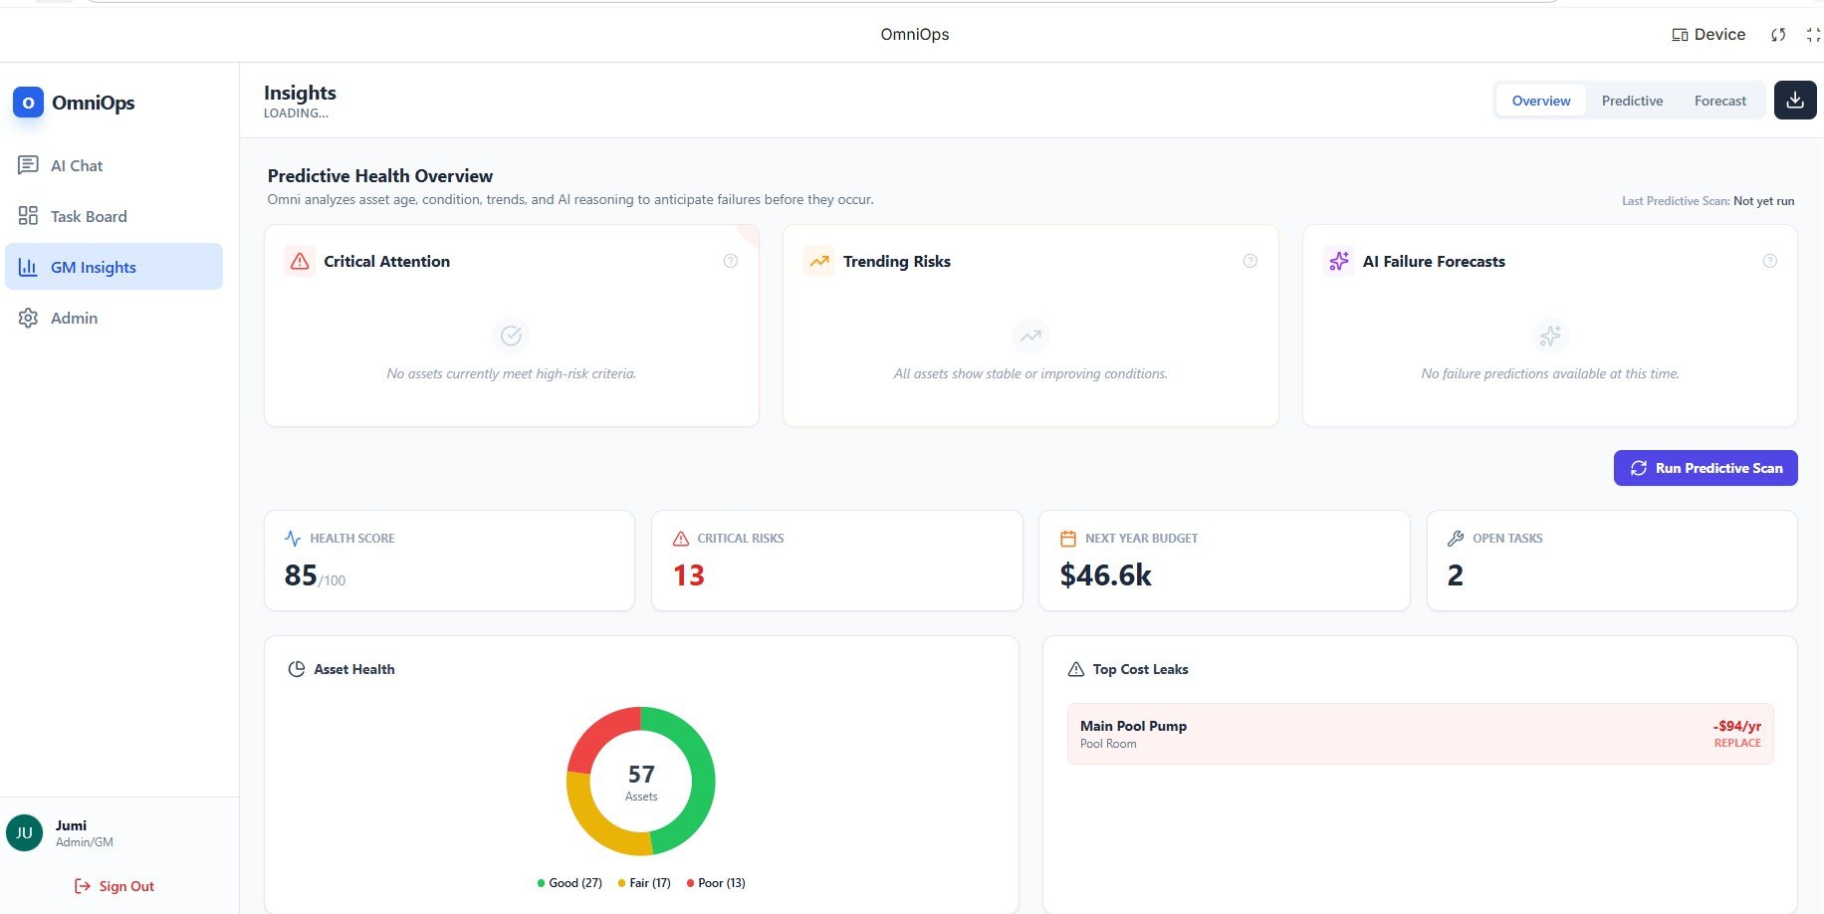Click the Poor (13) legend entry
This screenshot has width=1824, height=914.
(716, 883)
